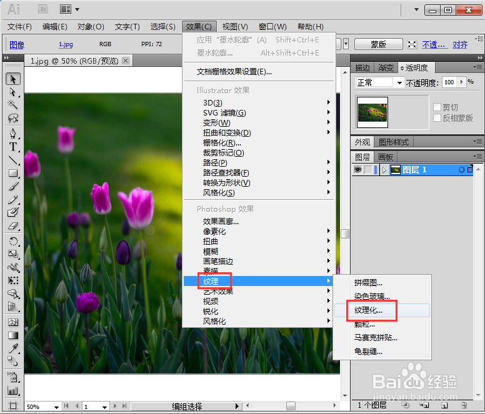Select the Column Graph tool
The height and width of the screenshot is (414, 485).
tap(13, 391)
